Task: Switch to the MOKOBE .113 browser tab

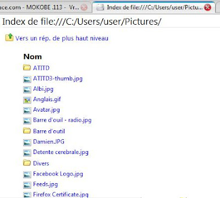Action: (x=45, y=7)
